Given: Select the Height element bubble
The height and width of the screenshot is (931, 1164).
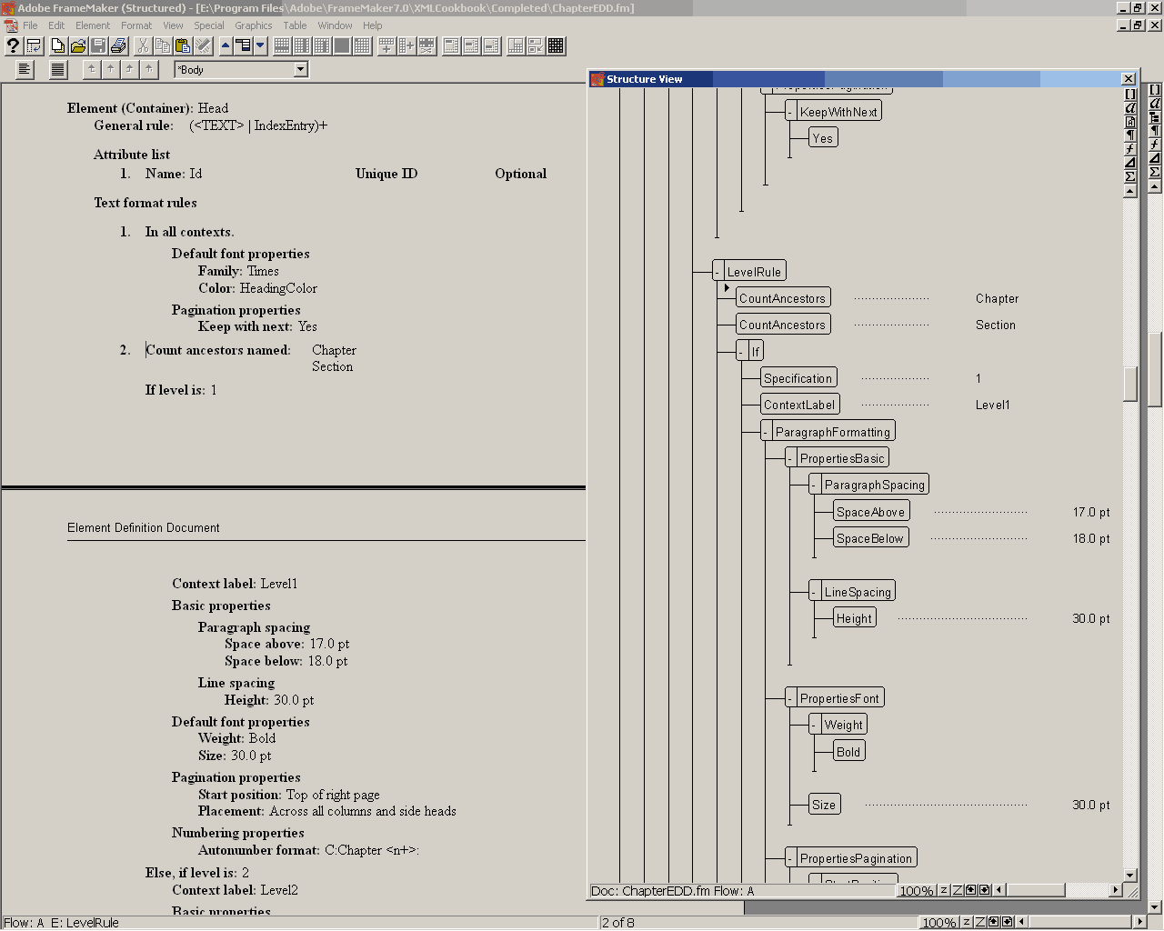Looking at the screenshot, I should click(x=854, y=618).
